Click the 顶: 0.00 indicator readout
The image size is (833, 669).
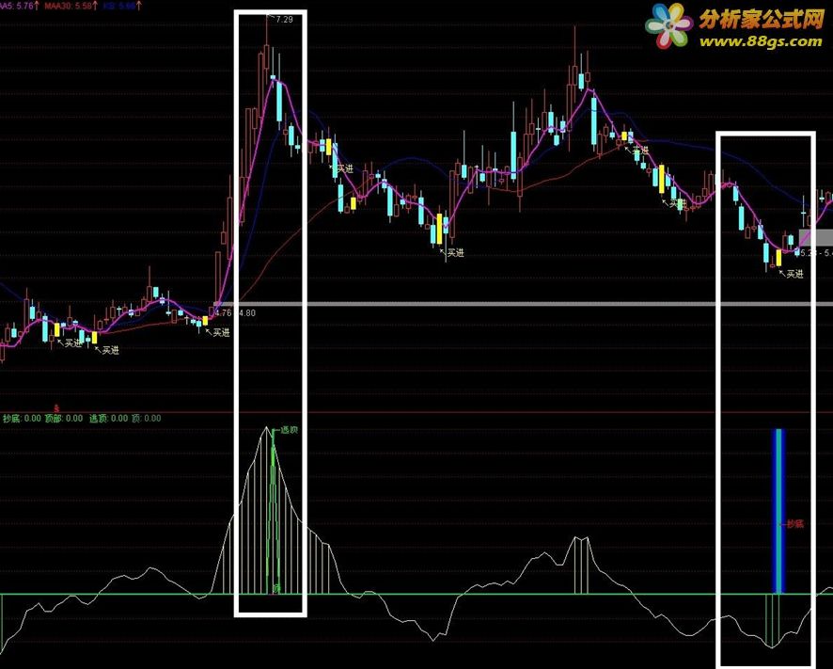[146, 418]
